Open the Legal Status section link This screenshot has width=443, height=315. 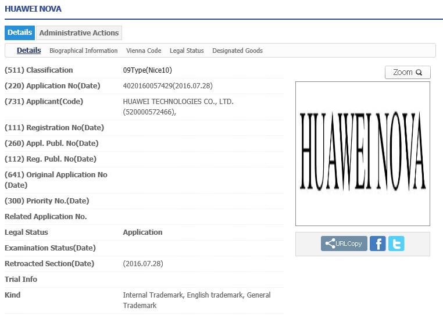[187, 51]
